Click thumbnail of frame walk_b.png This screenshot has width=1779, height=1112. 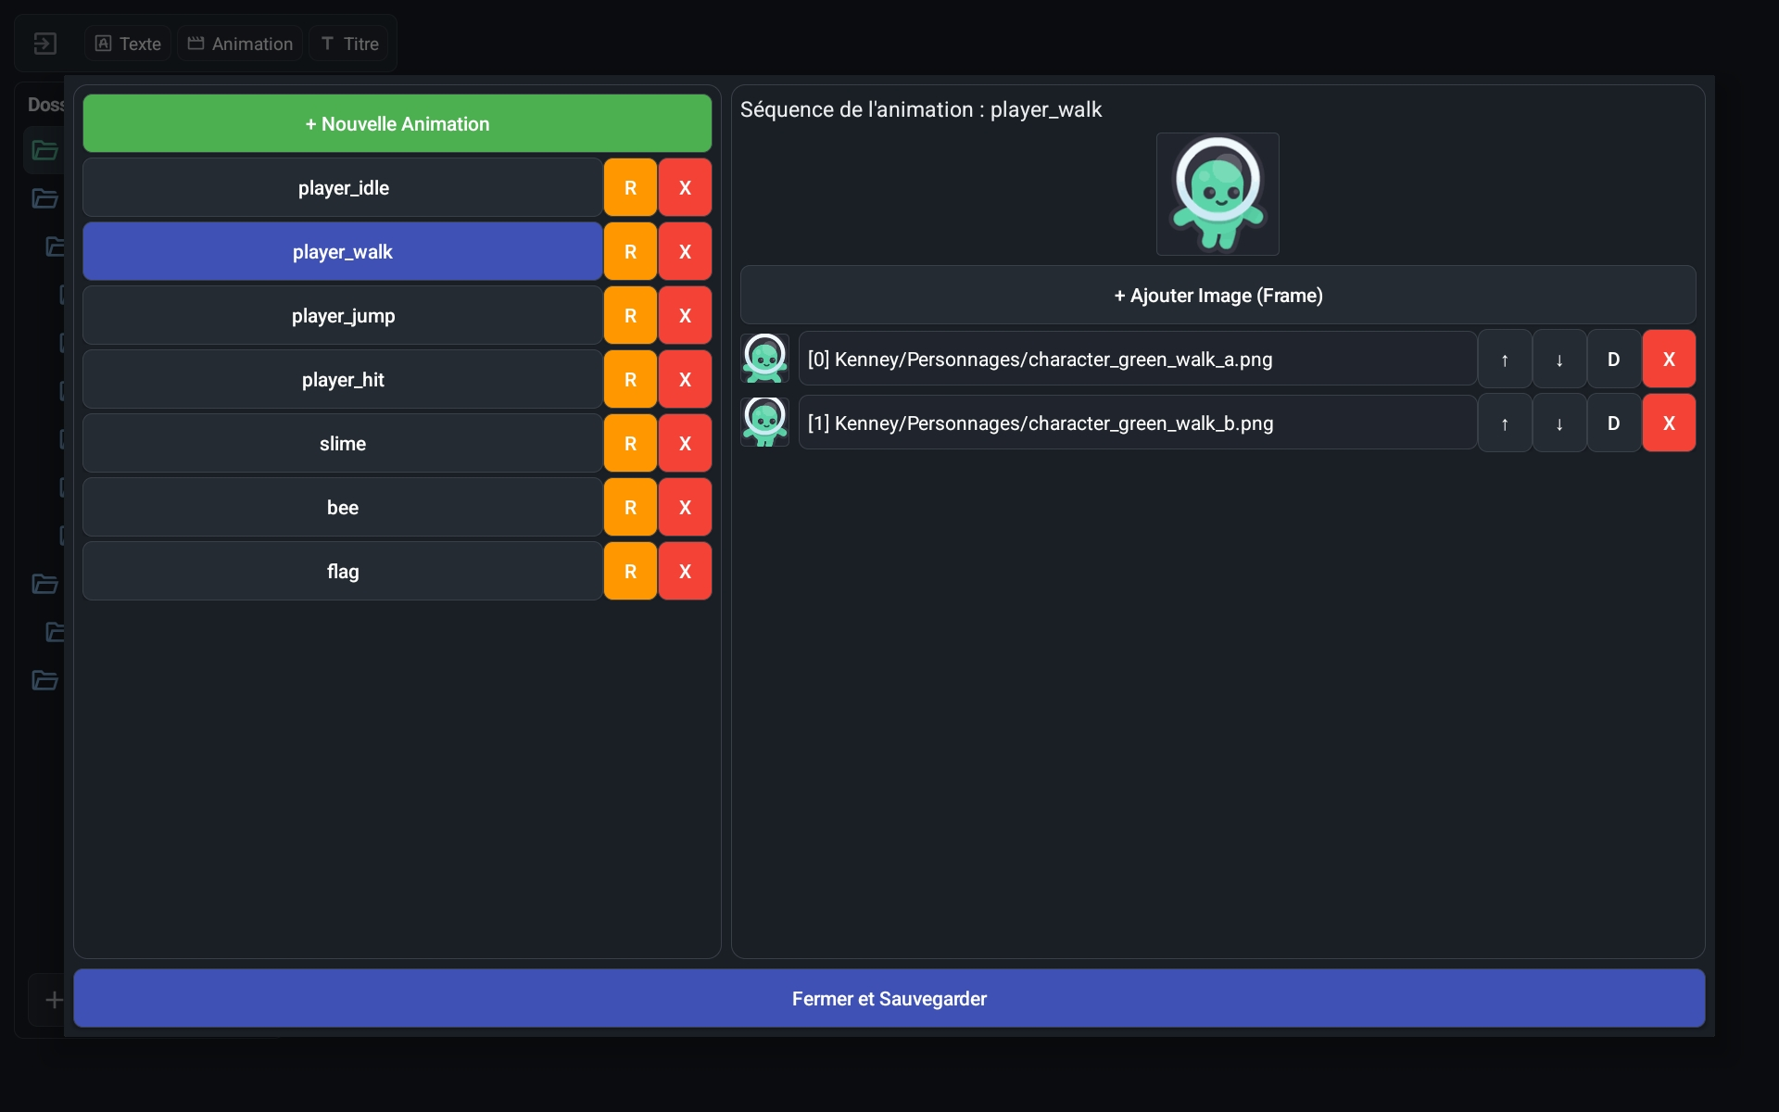tap(764, 423)
